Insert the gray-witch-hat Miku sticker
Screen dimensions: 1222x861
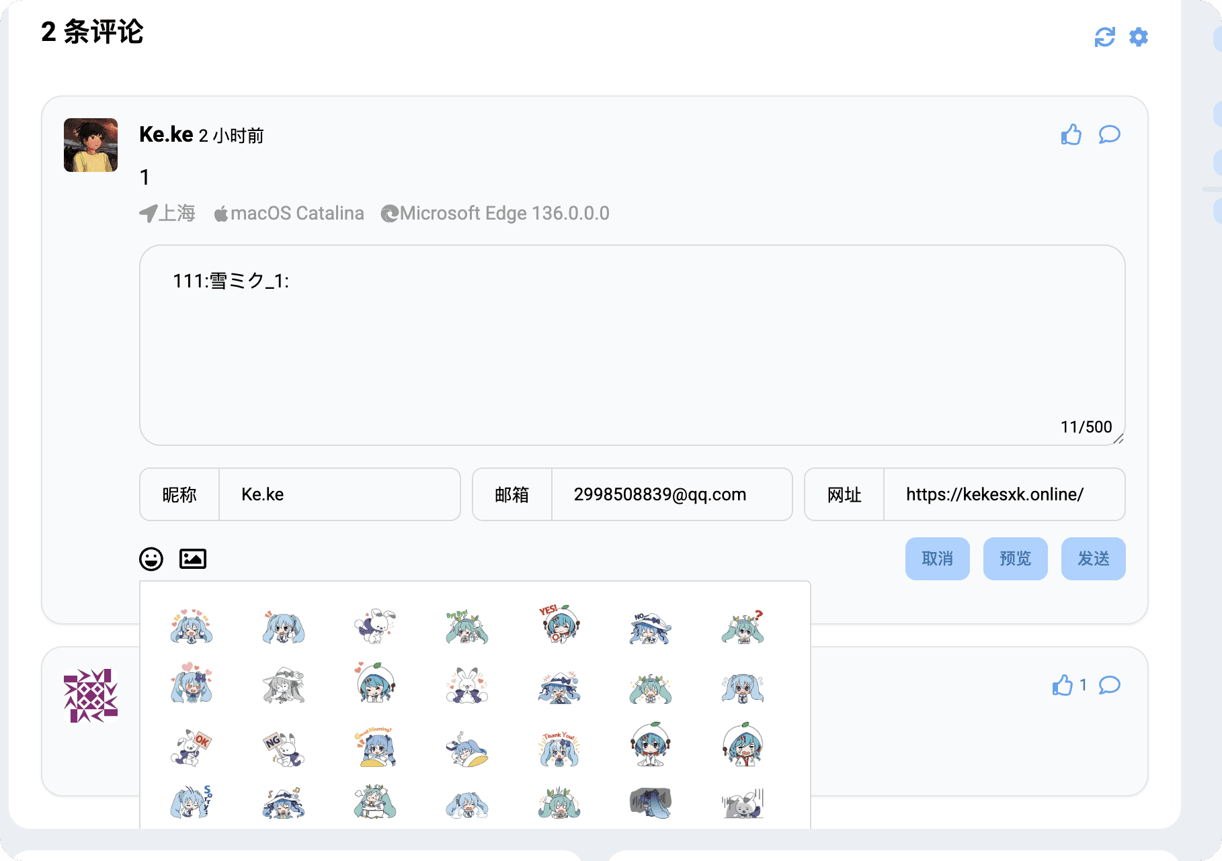(284, 685)
